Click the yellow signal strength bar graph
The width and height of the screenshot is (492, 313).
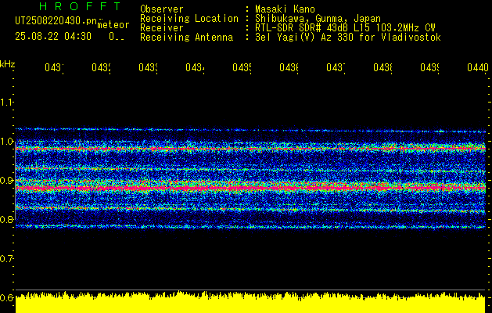pyautogui.click(x=250, y=303)
